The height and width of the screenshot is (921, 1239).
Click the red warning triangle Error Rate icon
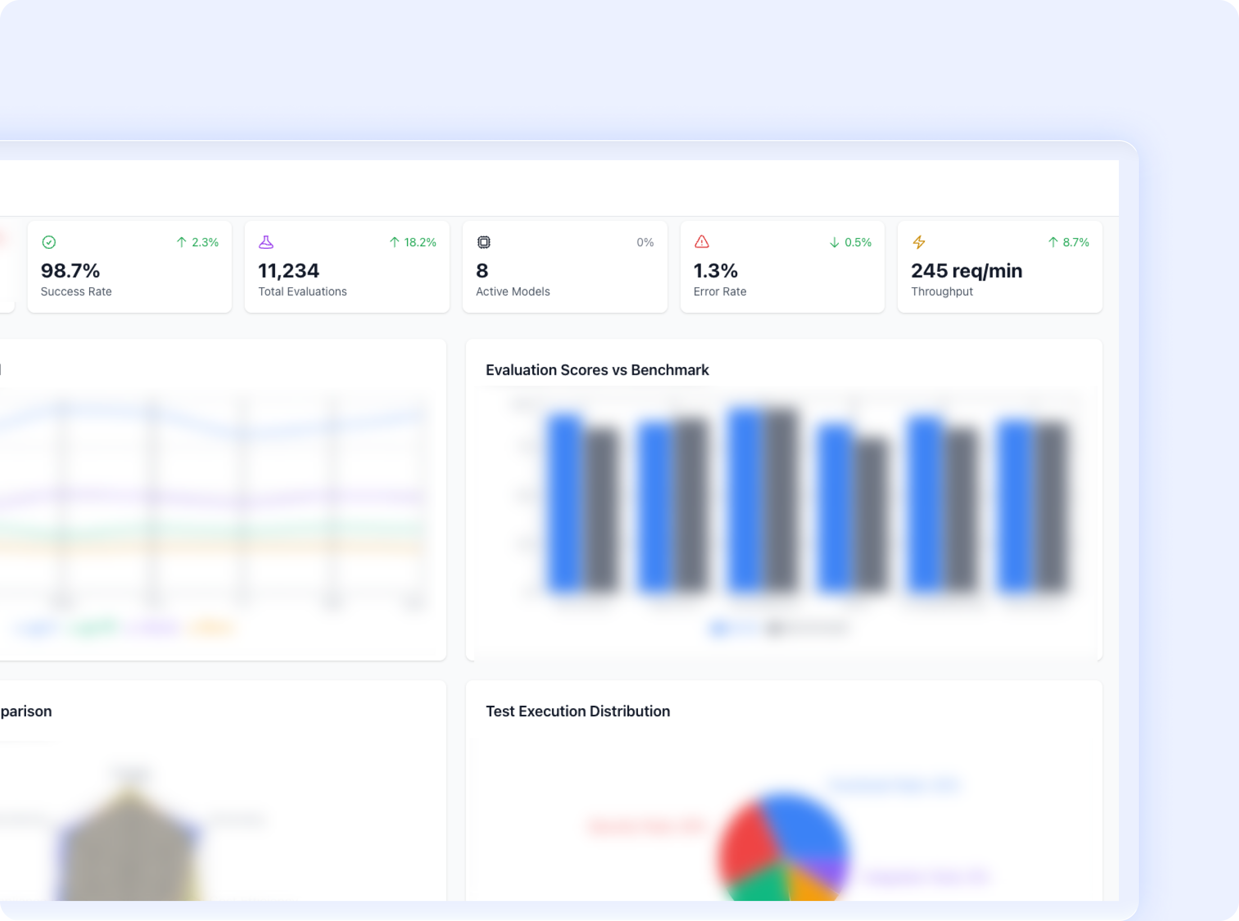coord(701,241)
